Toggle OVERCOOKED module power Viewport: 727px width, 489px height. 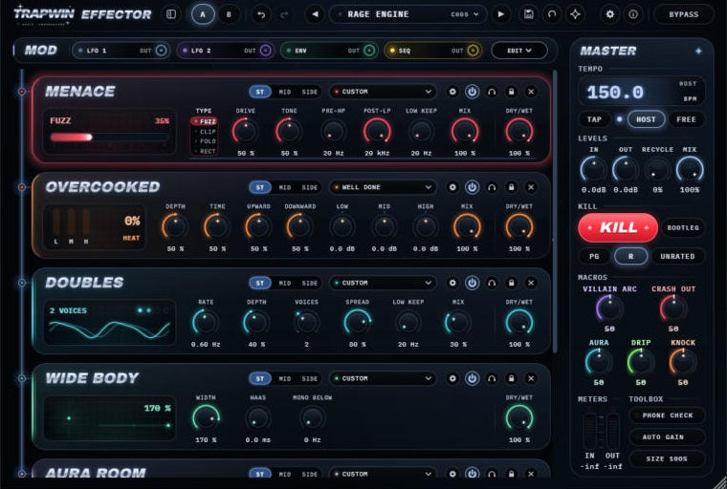[472, 187]
